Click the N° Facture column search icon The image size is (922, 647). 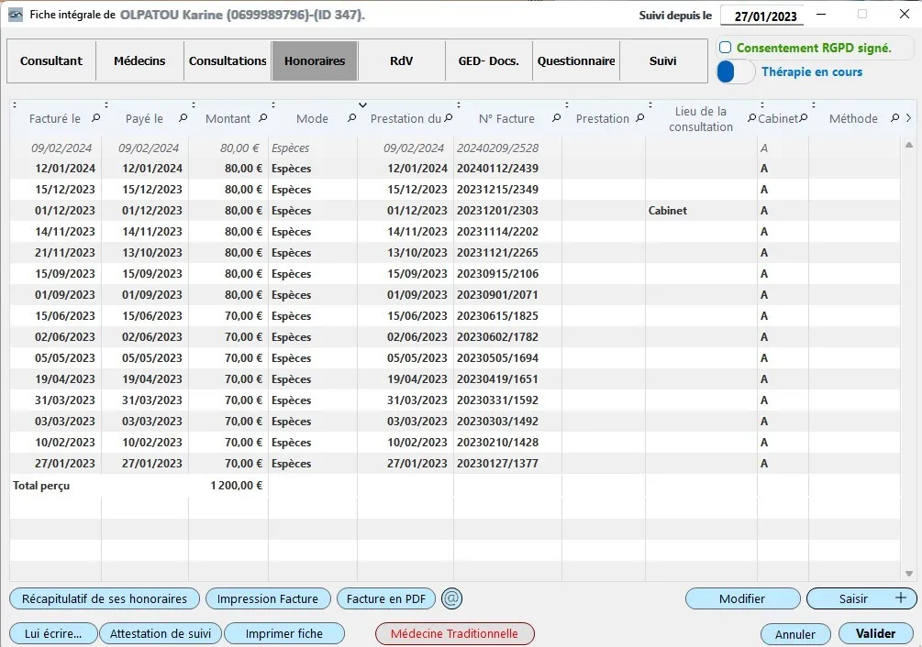[556, 118]
